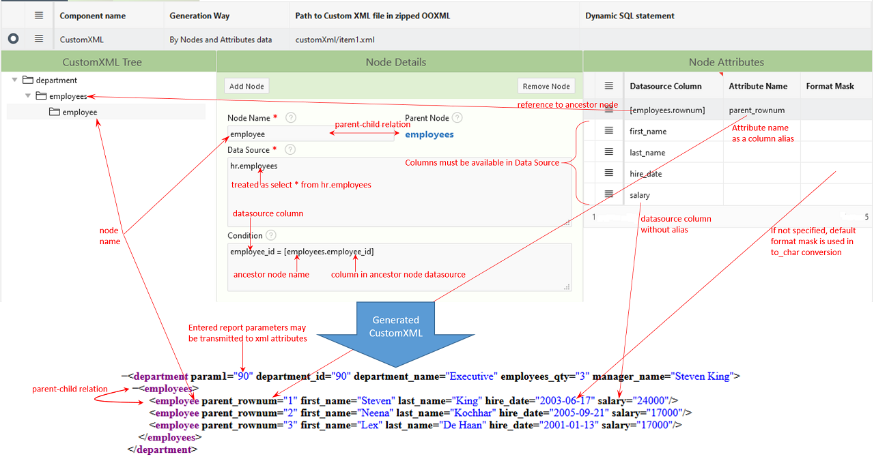Open the employees parent node link

(x=429, y=134)
